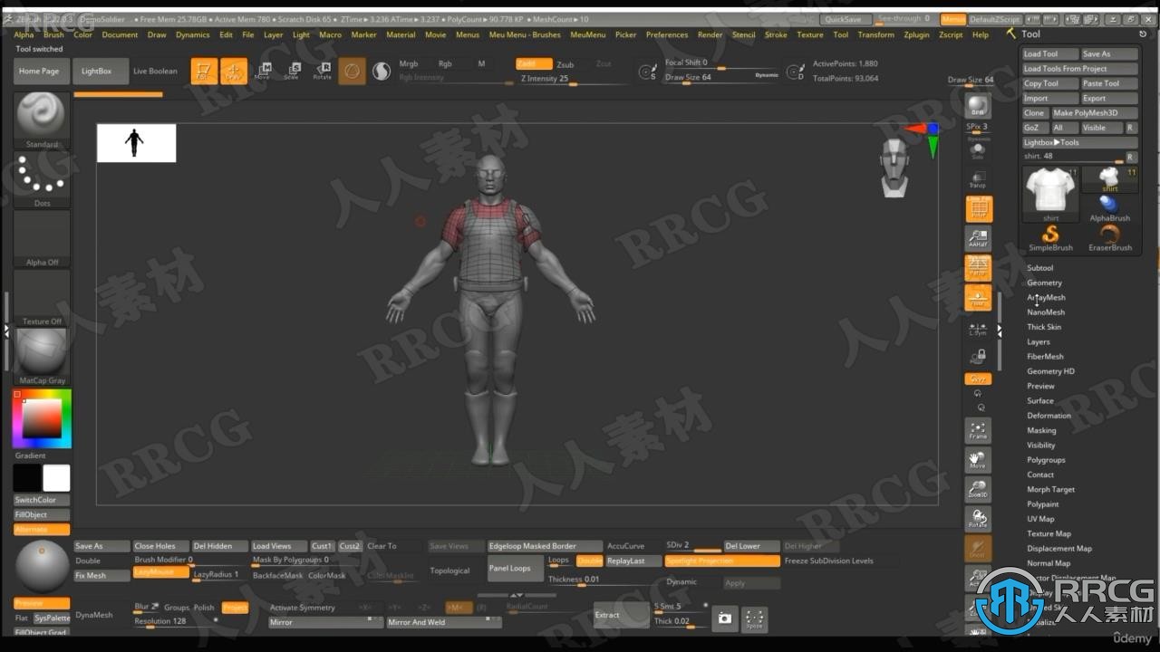
Task: Activate the Move gizmo icon
Action: click(x=263, y=71)
